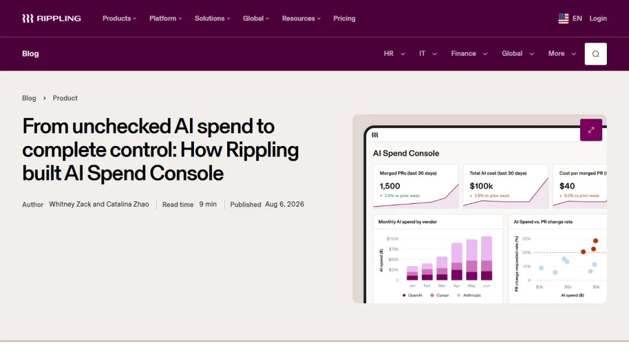Expand the HR blog category
Image resolution: width=629 pixels, height=354 pixels.
[x=394, y=54]
